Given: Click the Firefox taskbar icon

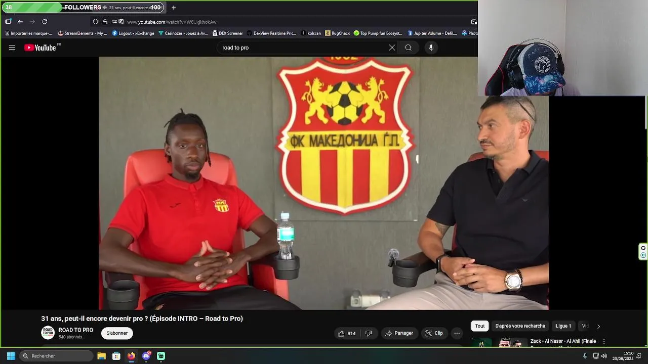Looking at the screenshot, I should [x=131, y=356].
